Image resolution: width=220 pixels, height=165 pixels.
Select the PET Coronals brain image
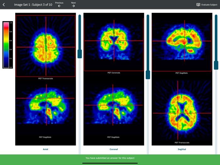[x=114, y=42]
